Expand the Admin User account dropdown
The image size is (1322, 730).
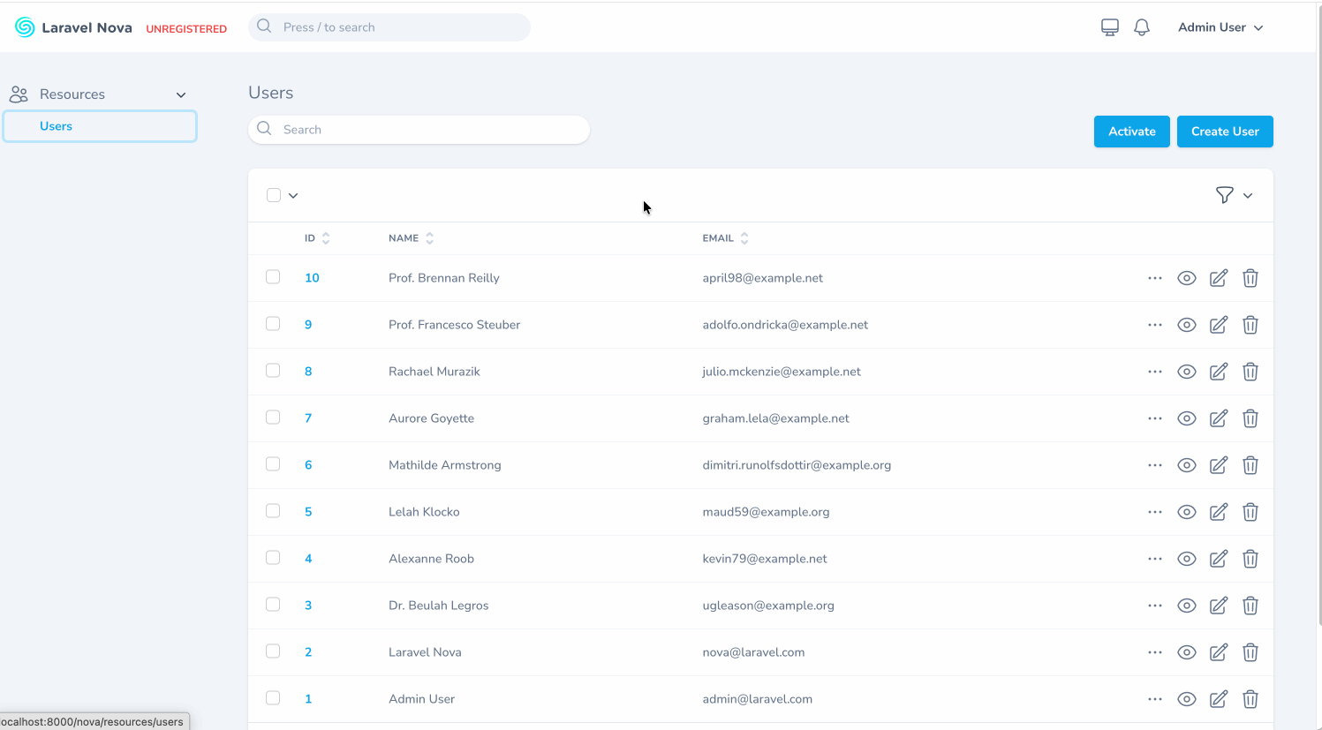[1220, 27]
